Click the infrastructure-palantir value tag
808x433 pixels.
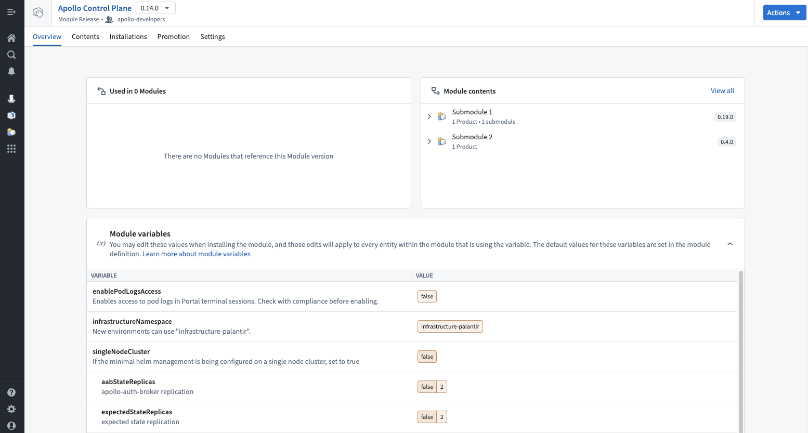coord(450,326)
